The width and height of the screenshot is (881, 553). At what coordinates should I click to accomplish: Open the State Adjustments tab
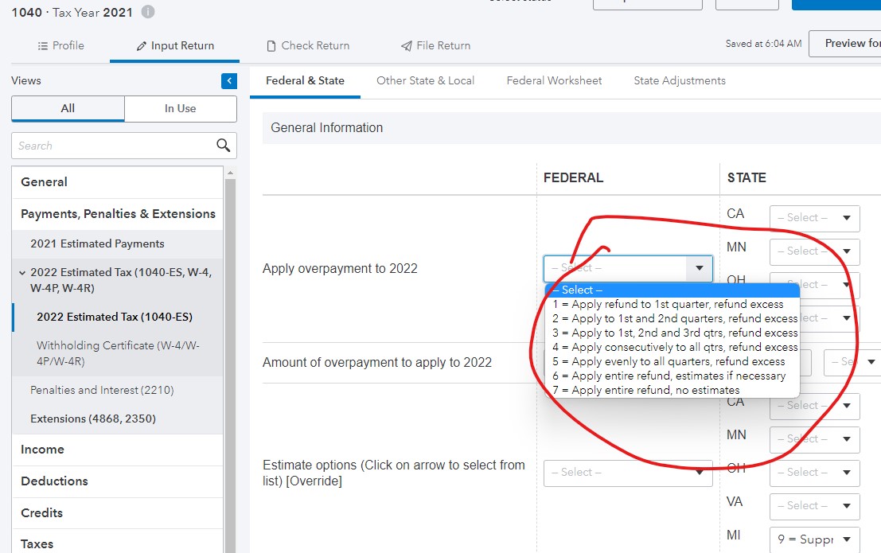(x=680, y=80)
